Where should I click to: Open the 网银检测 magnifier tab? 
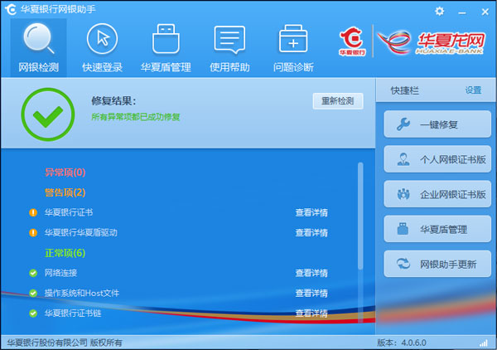coord(38,47)
